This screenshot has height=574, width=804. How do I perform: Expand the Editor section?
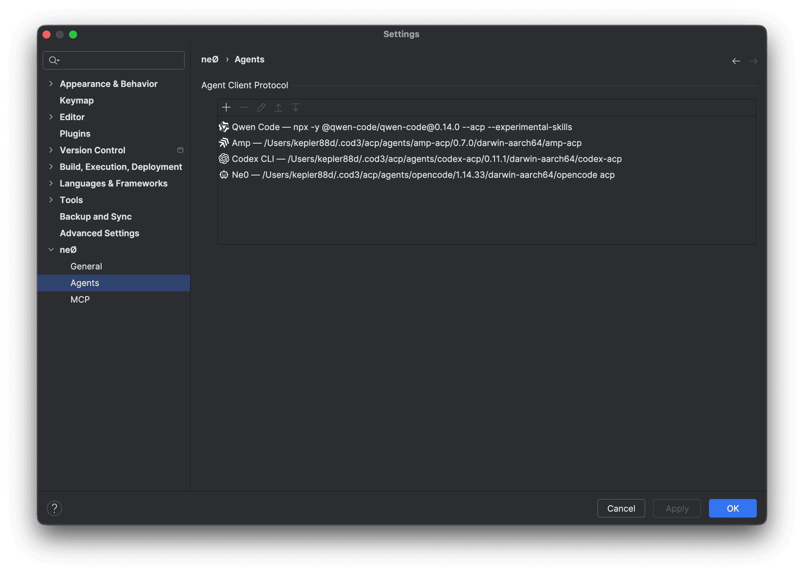(x=51, y=117)
